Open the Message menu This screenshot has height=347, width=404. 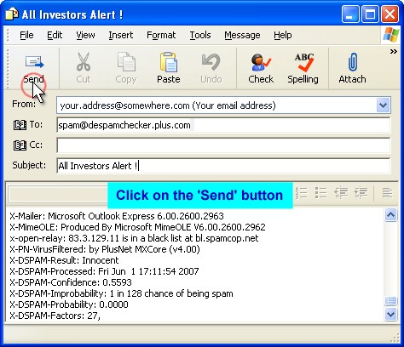242,35
